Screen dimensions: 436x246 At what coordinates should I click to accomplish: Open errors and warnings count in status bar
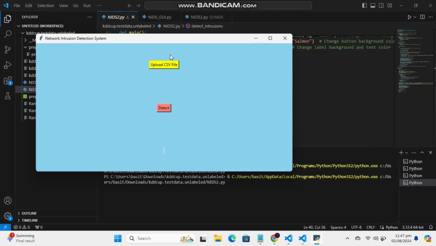(22, 227)
